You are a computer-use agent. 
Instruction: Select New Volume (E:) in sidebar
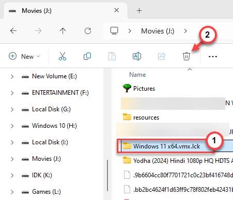click(54, 76)
